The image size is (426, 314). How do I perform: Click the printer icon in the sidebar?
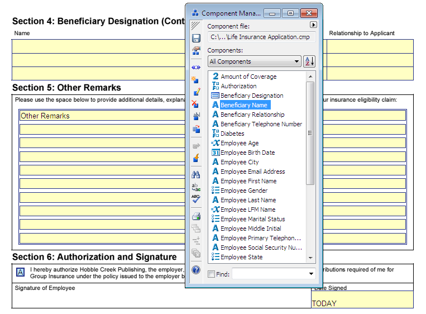pos(196,216)
